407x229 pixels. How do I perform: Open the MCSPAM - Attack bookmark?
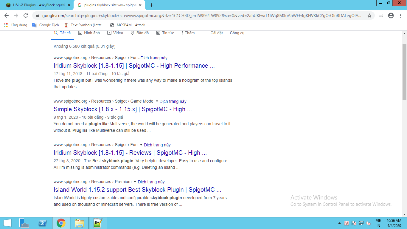[130, 25]
